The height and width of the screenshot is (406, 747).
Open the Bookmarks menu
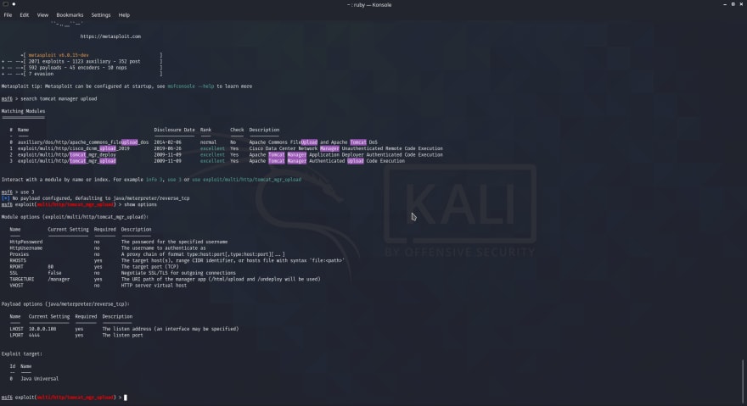tap(70, 14)
